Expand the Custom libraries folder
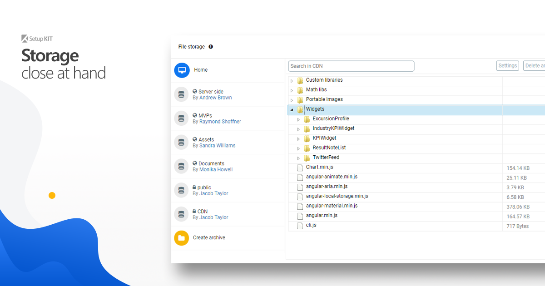This screenshot has height=286, width=545. tap(292, 81)
